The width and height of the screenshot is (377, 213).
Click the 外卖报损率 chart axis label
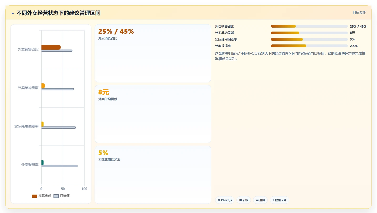(x=30, y=165)
